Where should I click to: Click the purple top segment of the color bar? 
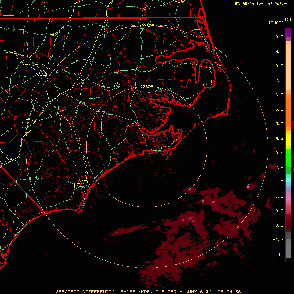tap(288, 33)
